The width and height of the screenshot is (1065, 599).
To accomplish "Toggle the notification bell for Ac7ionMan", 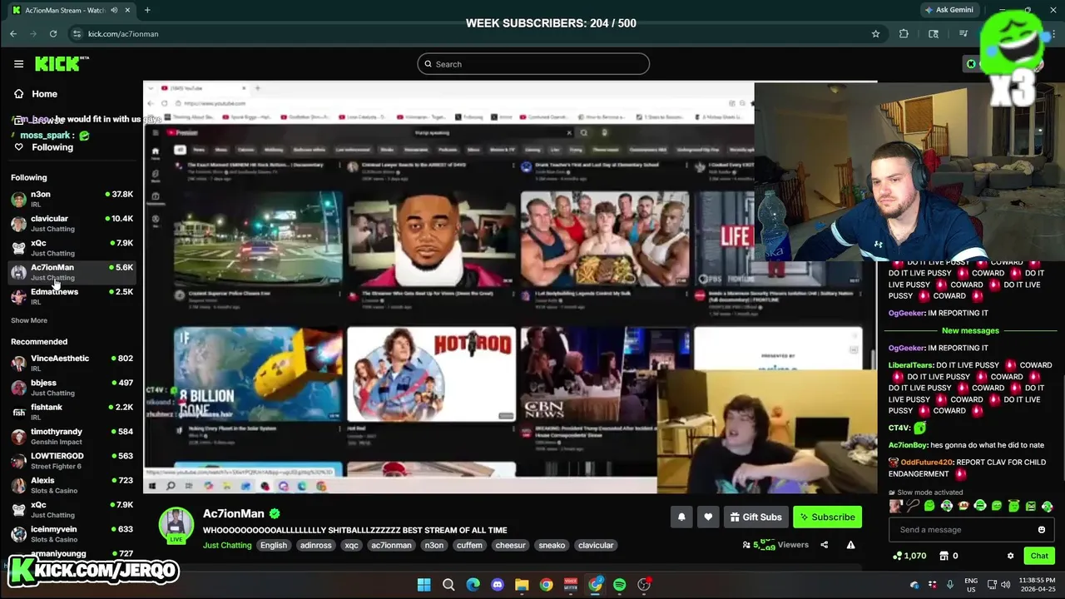I will pos(681,517).
